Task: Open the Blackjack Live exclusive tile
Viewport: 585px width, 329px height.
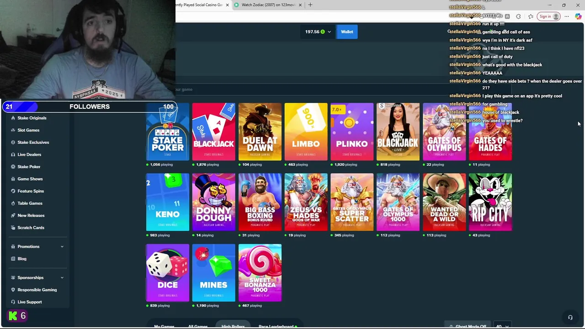Action: (x=398, y=132)
